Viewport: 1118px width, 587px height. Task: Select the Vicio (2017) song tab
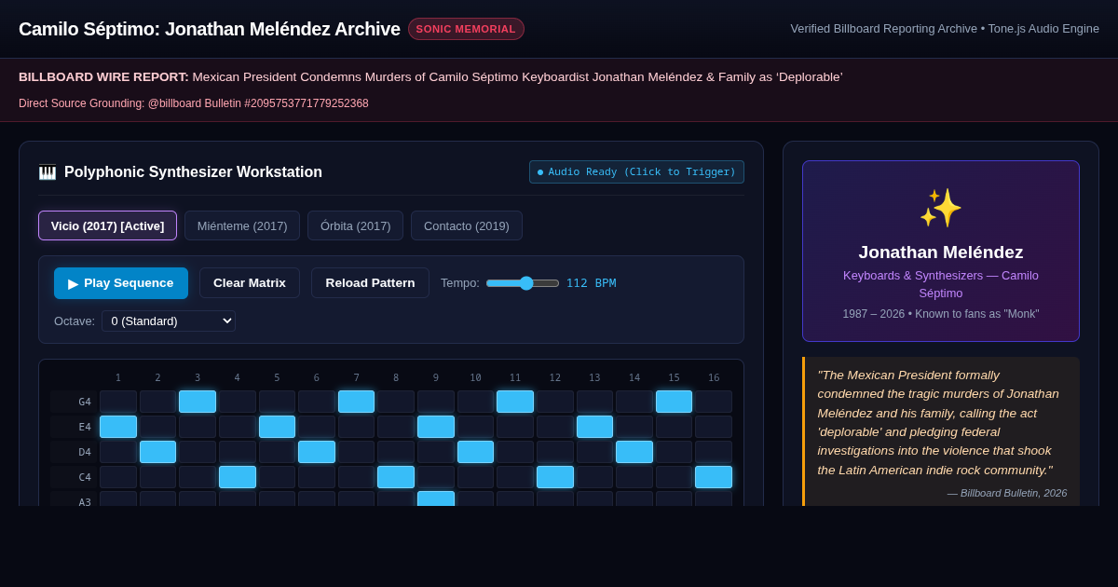pyautogui.click(x=107, y=225)
